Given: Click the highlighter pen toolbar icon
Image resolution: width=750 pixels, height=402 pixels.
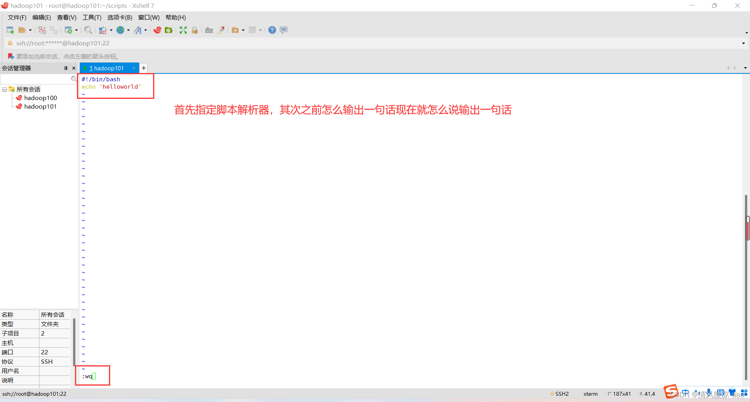Looking at the screenshot, I should point(221,30).
